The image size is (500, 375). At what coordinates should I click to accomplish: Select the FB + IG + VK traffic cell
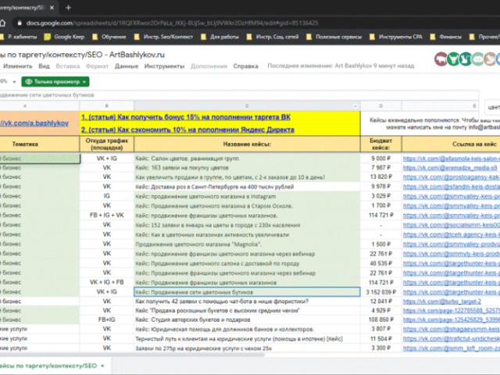(x=107, y=216)
